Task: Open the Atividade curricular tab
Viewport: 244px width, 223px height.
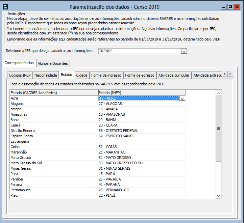Action: (x=174, y=75)
